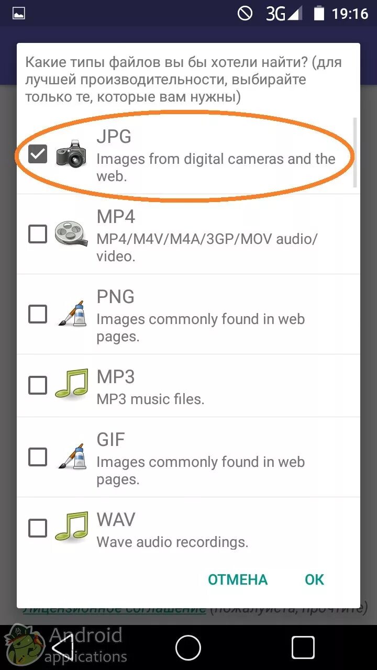
Task: Enable the MP4 checkbox
Action: coord(38,234)
